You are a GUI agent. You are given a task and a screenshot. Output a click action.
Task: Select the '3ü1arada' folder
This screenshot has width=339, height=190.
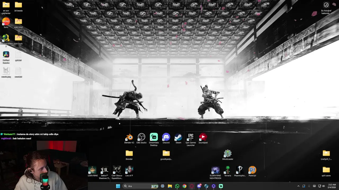pos(18,7)
